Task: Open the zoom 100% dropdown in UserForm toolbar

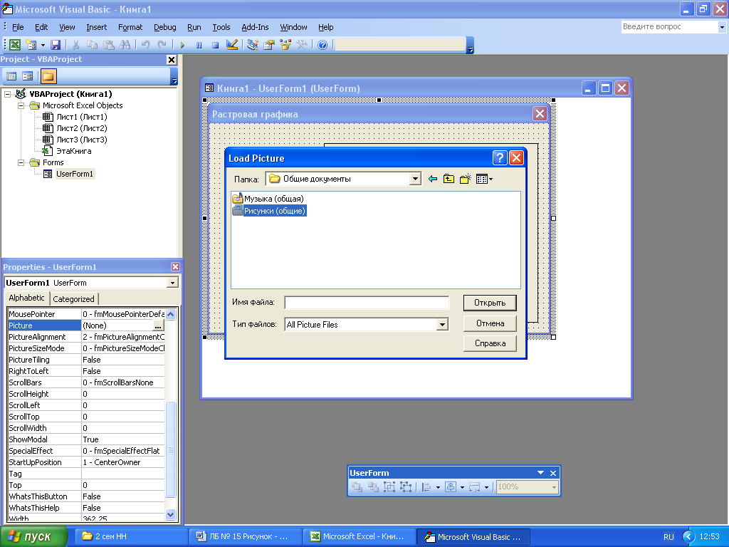Action: pyautogui.click(x=554, y=487)
